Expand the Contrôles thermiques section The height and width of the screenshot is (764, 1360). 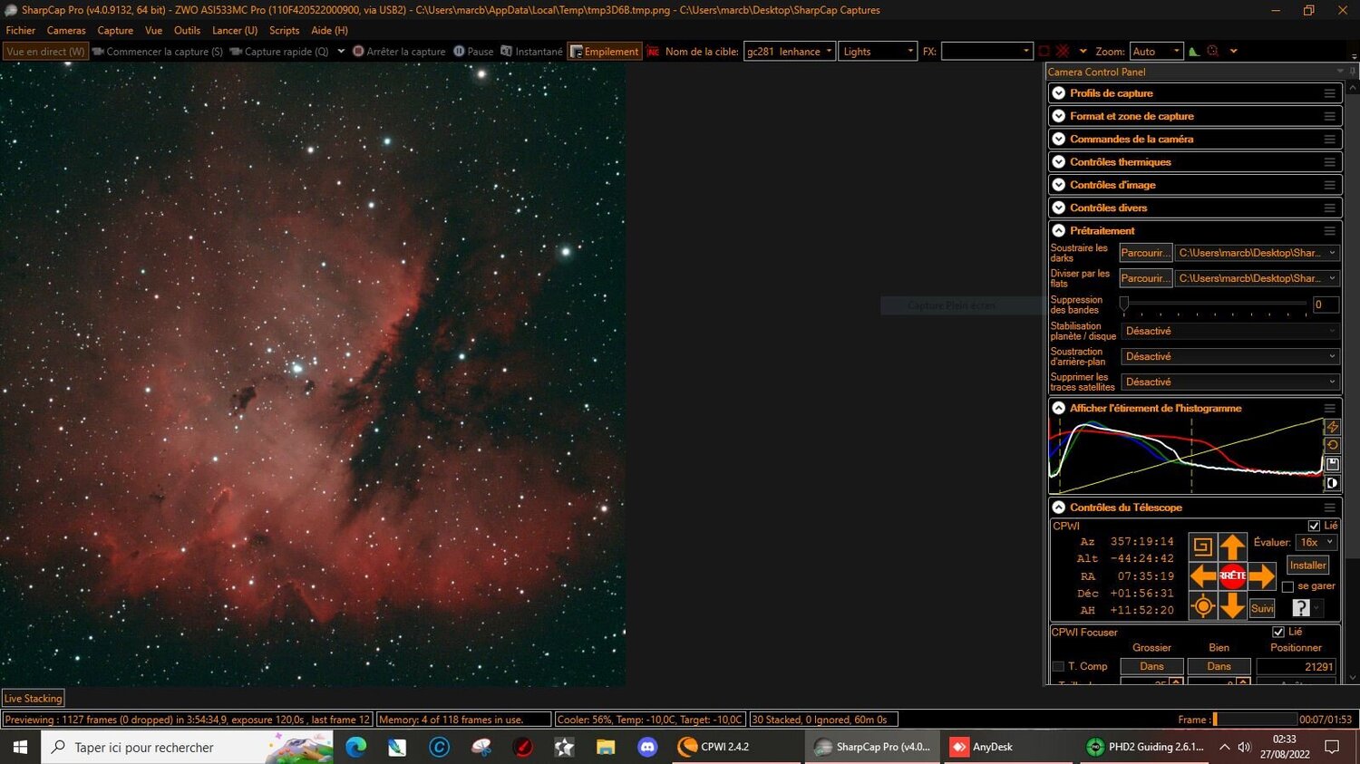(1058, 161)
